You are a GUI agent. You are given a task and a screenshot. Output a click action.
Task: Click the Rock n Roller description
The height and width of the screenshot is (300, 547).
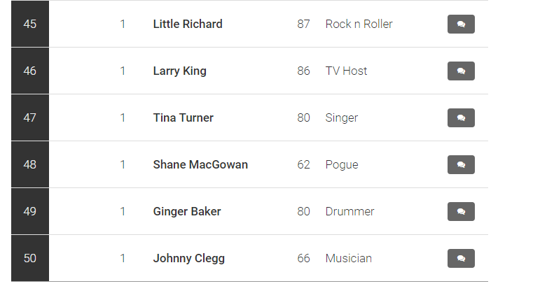tap(359, 24)
